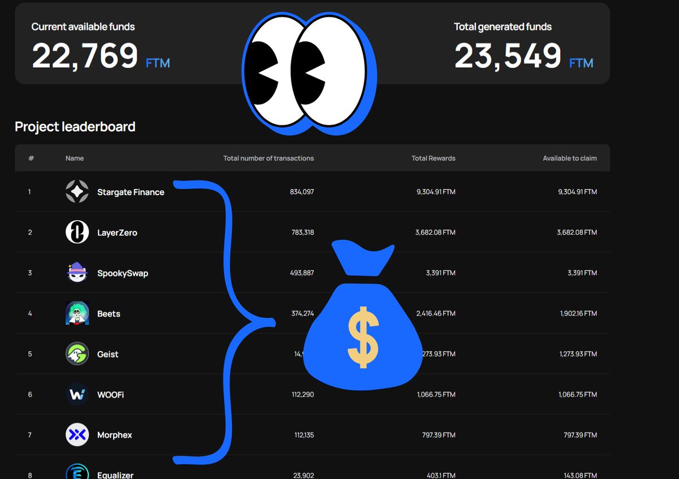Viewport: 679px width, 479px height.
Task: Click 3,682.08 FTM in Available to claim
Action: [x=577, y=232]
